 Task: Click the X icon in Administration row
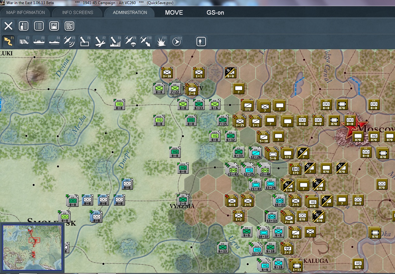pos(8,26)
